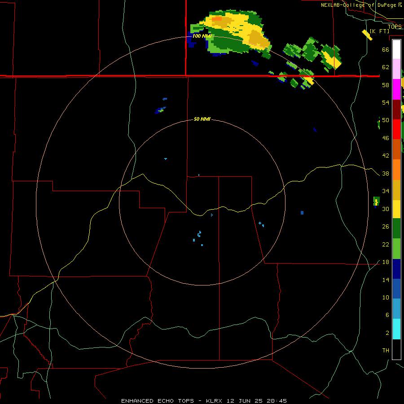Select the gold legend swatch
Viewport: 404px width, 404px height.
tap(396, 190)
